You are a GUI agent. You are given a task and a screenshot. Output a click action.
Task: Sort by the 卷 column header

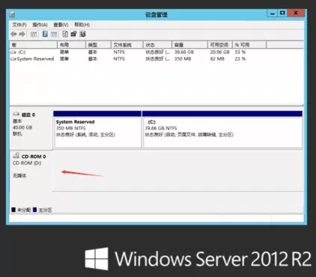[34, 45]
